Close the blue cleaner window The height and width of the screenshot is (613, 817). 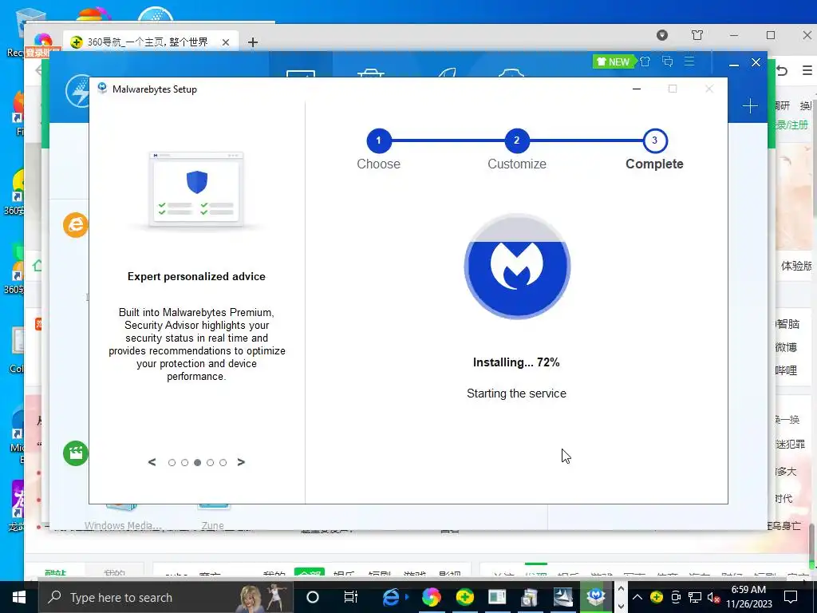coord(756,62)
